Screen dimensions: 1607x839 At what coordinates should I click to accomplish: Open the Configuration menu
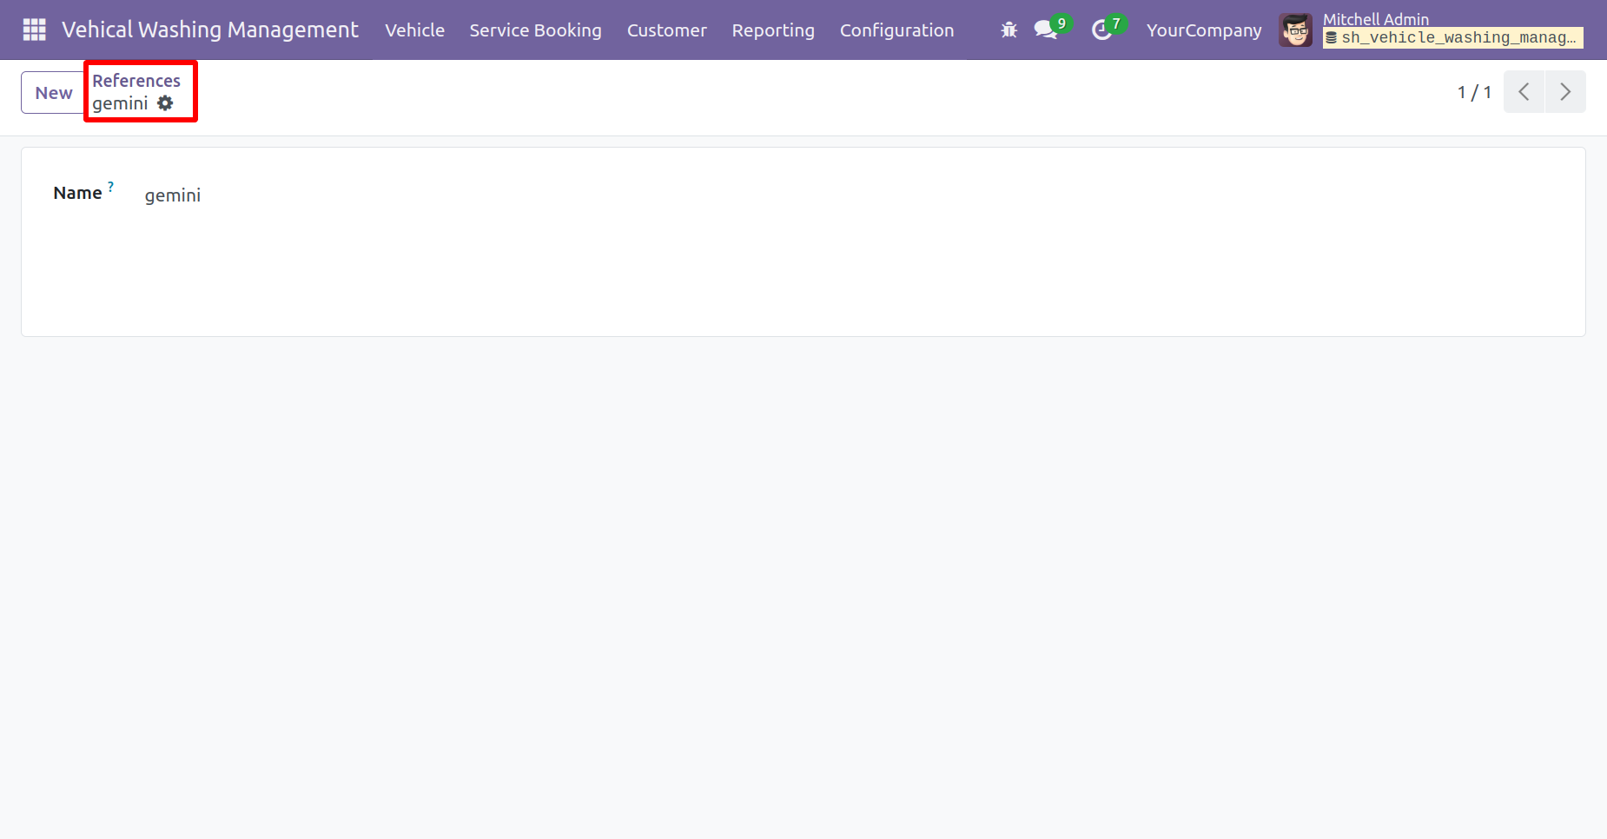pyautogui.click(x=896, y=30)
